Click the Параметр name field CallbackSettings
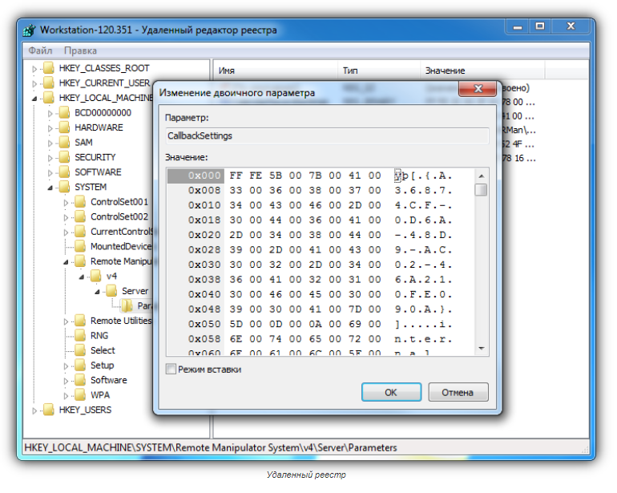 click(326, 136)
